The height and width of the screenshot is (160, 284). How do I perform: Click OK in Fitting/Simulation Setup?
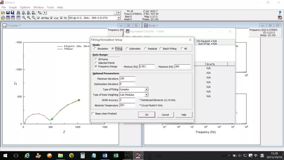[x=146, y=115]
